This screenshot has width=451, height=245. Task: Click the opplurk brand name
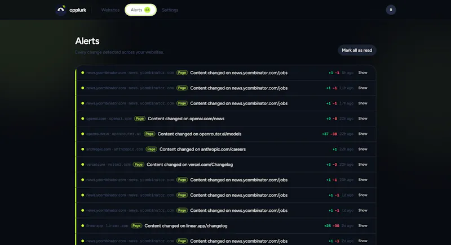click(x=78, y=10)
